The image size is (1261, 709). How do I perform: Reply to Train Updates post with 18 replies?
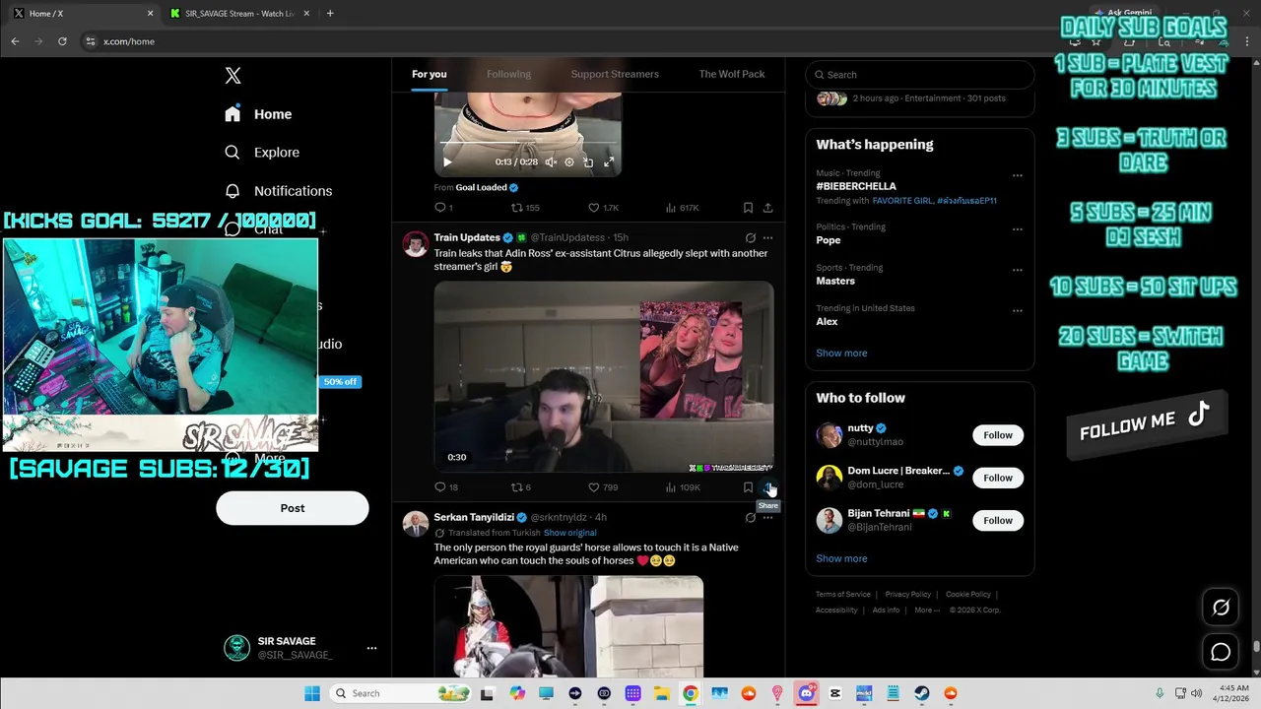click(446, 487)
